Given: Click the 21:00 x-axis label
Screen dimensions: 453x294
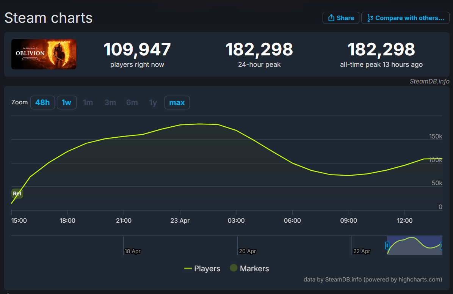Looking at the screenshot, I should (124, 220).
